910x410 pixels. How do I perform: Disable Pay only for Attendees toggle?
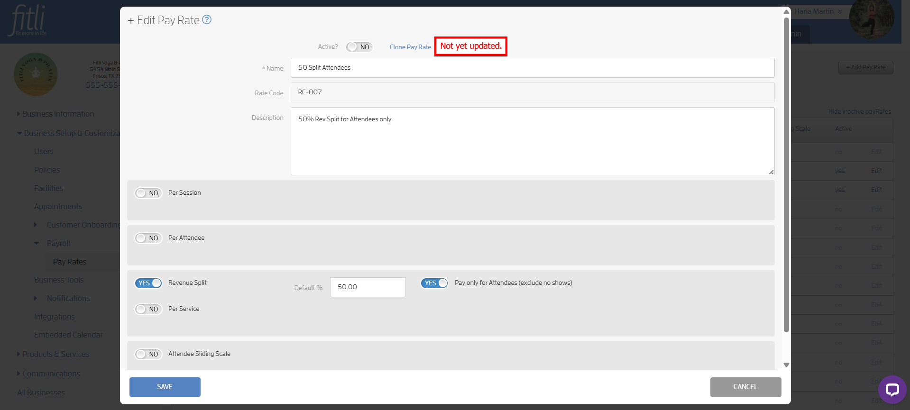coord(434,283)
